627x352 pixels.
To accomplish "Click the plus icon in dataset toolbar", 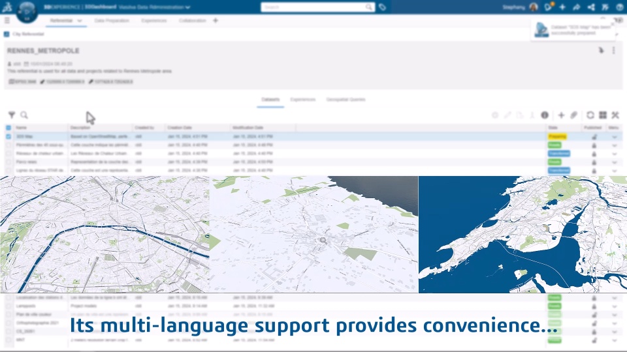I will tap(561, 115).
